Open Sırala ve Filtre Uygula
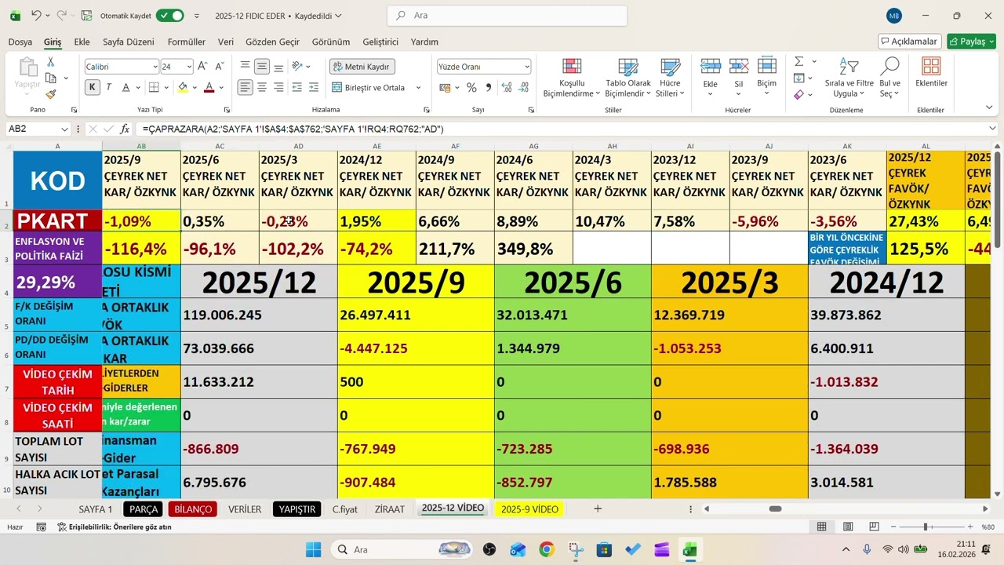Image resolution: width=1004 pixels, height=565 pixels. pos(849,78)
